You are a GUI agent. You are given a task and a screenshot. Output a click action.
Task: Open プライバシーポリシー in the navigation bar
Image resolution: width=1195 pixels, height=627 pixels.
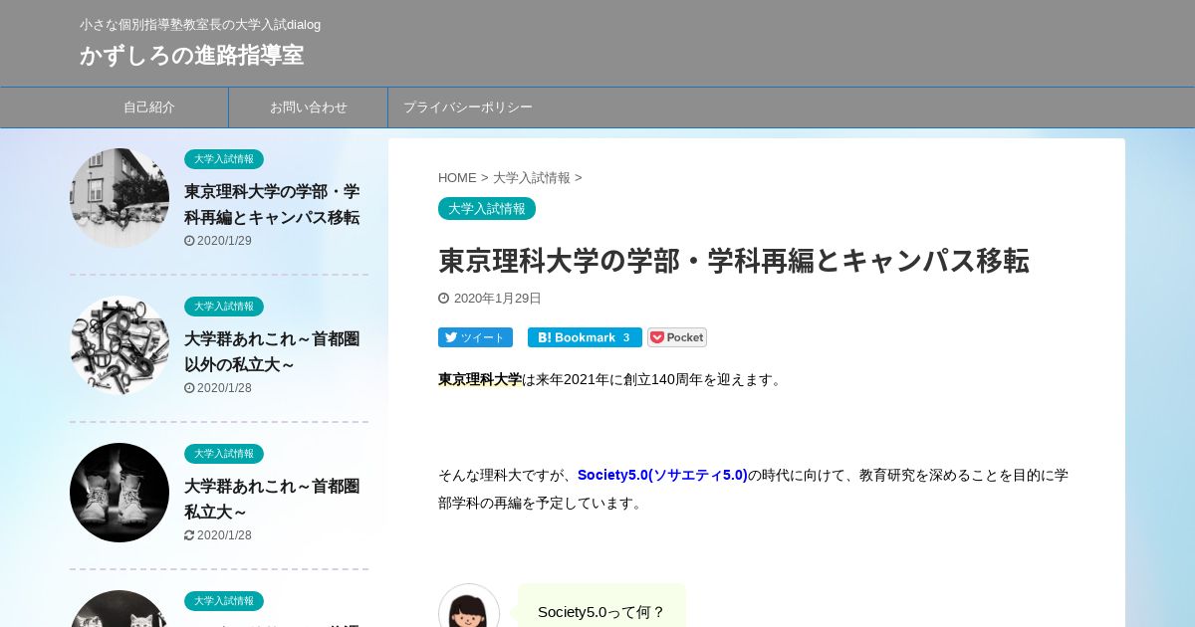click(468, 107)
